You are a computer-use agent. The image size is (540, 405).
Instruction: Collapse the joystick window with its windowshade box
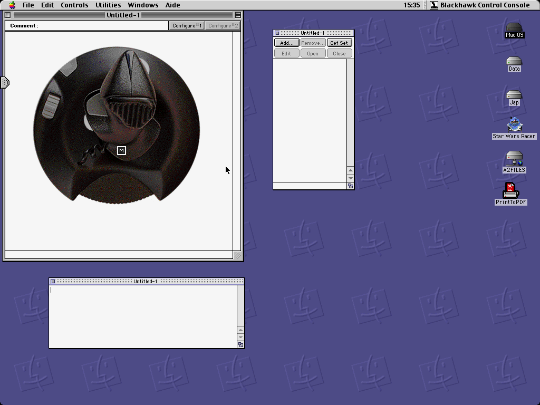(x=238, y=15)
